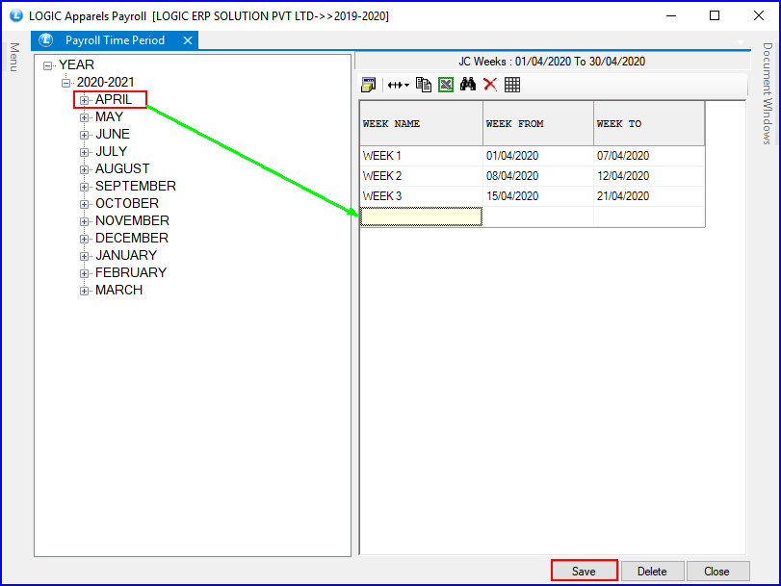Click the WEEK TO column header

[x=649, y=123]
